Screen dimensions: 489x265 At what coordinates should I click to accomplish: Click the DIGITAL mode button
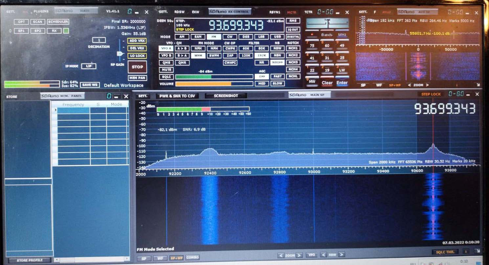tap(293, 37)
